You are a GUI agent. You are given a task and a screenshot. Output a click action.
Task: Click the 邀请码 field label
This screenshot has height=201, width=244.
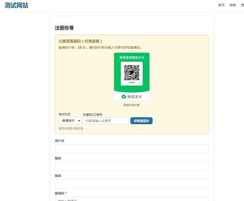[x=60, y=193]
